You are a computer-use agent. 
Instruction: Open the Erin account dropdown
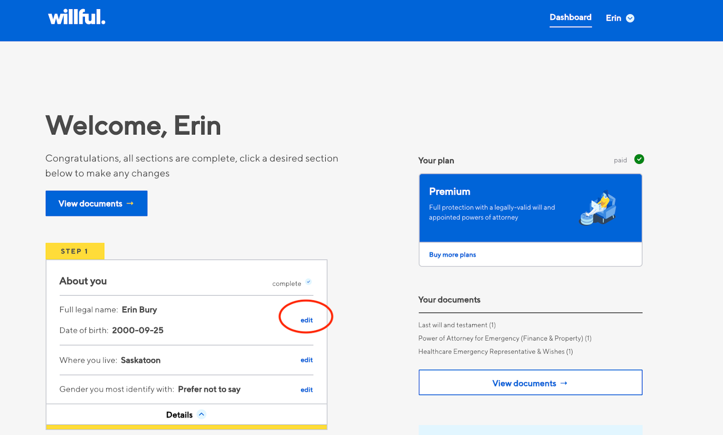pos(620,18)
